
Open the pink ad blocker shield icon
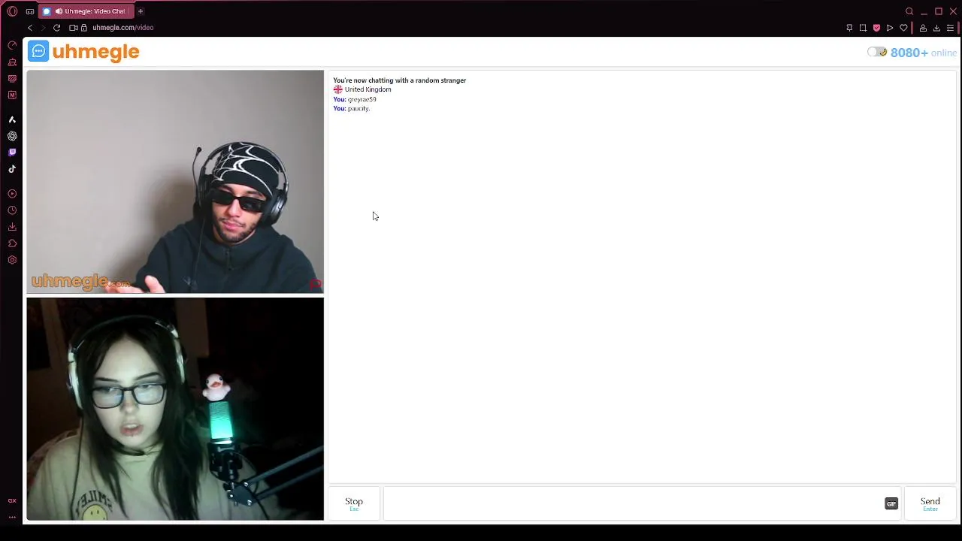pyautogui.click(x=876, y=28)
